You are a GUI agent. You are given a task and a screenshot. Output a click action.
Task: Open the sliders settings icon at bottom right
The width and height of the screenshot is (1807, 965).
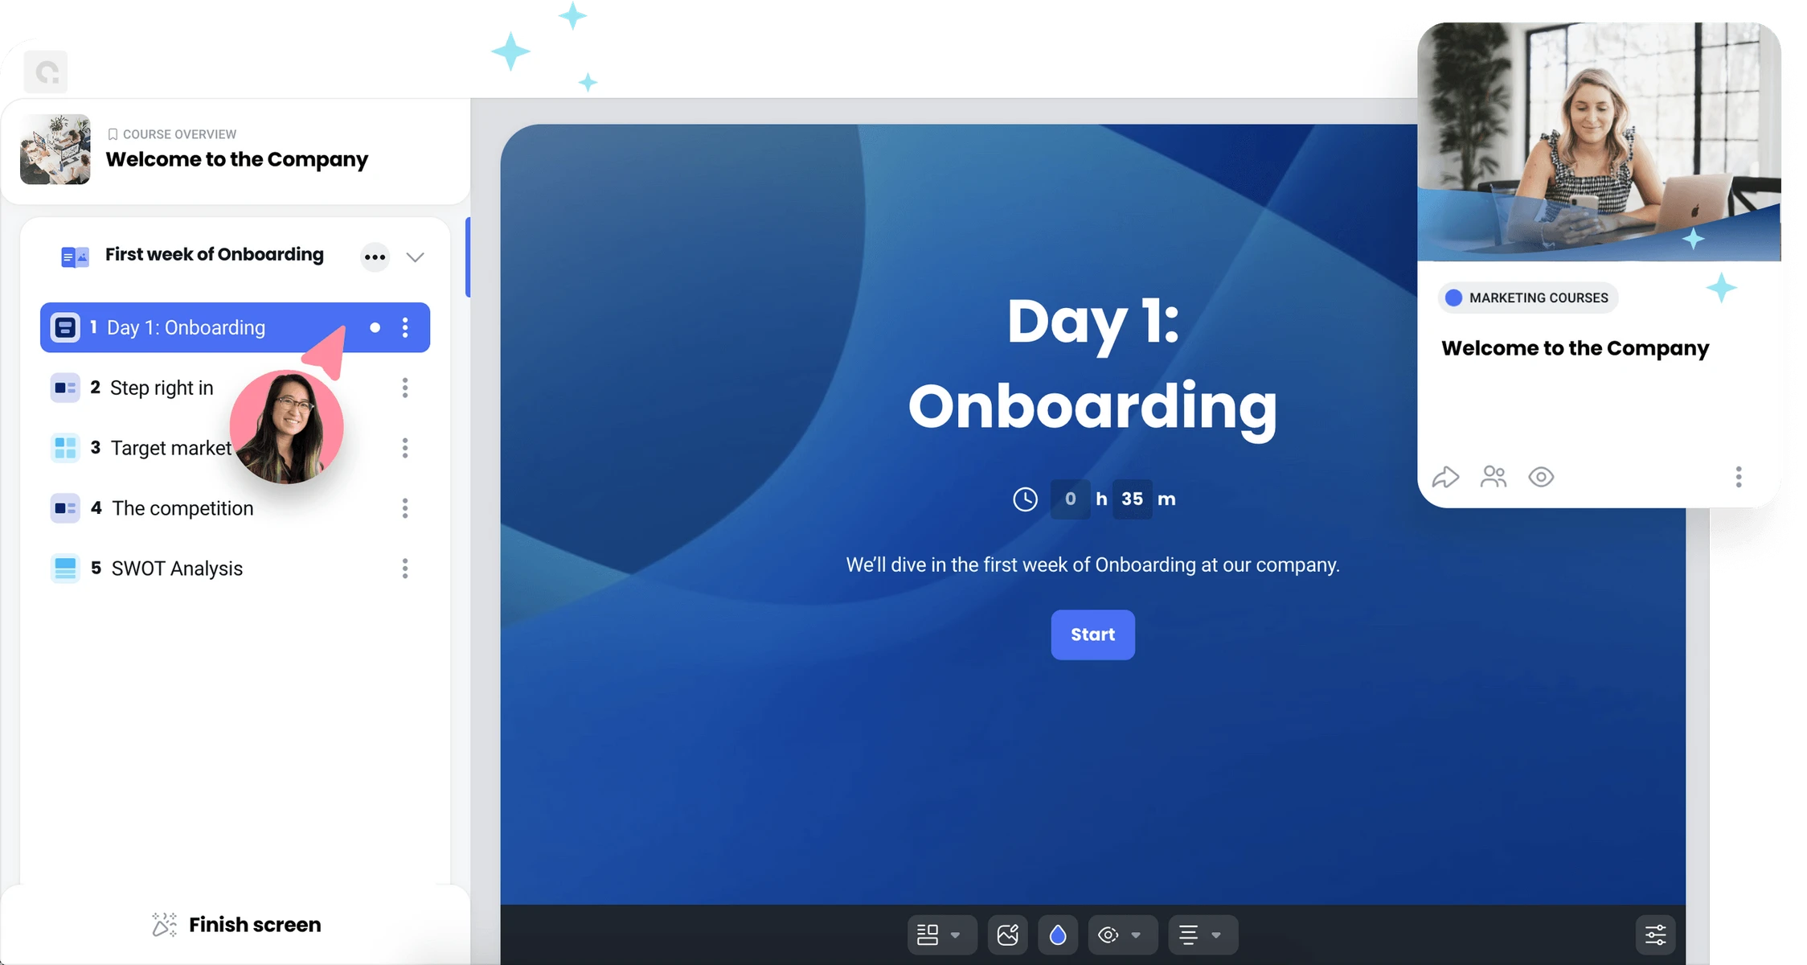(x=1656, y=934)
